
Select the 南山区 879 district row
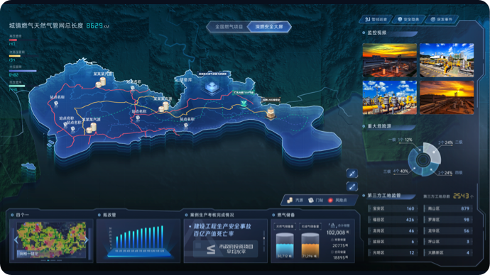click(448, 208)
